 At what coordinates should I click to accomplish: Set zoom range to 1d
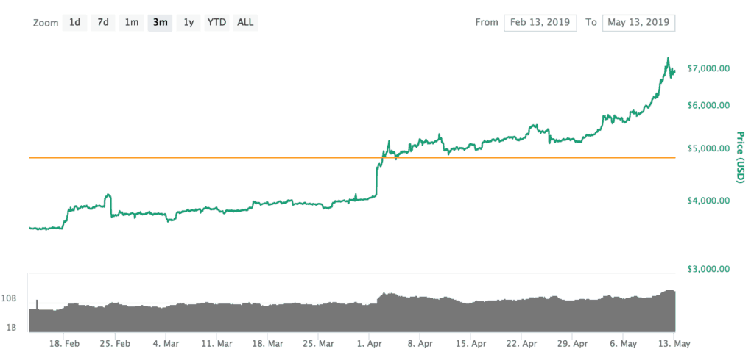click(74, 22)
